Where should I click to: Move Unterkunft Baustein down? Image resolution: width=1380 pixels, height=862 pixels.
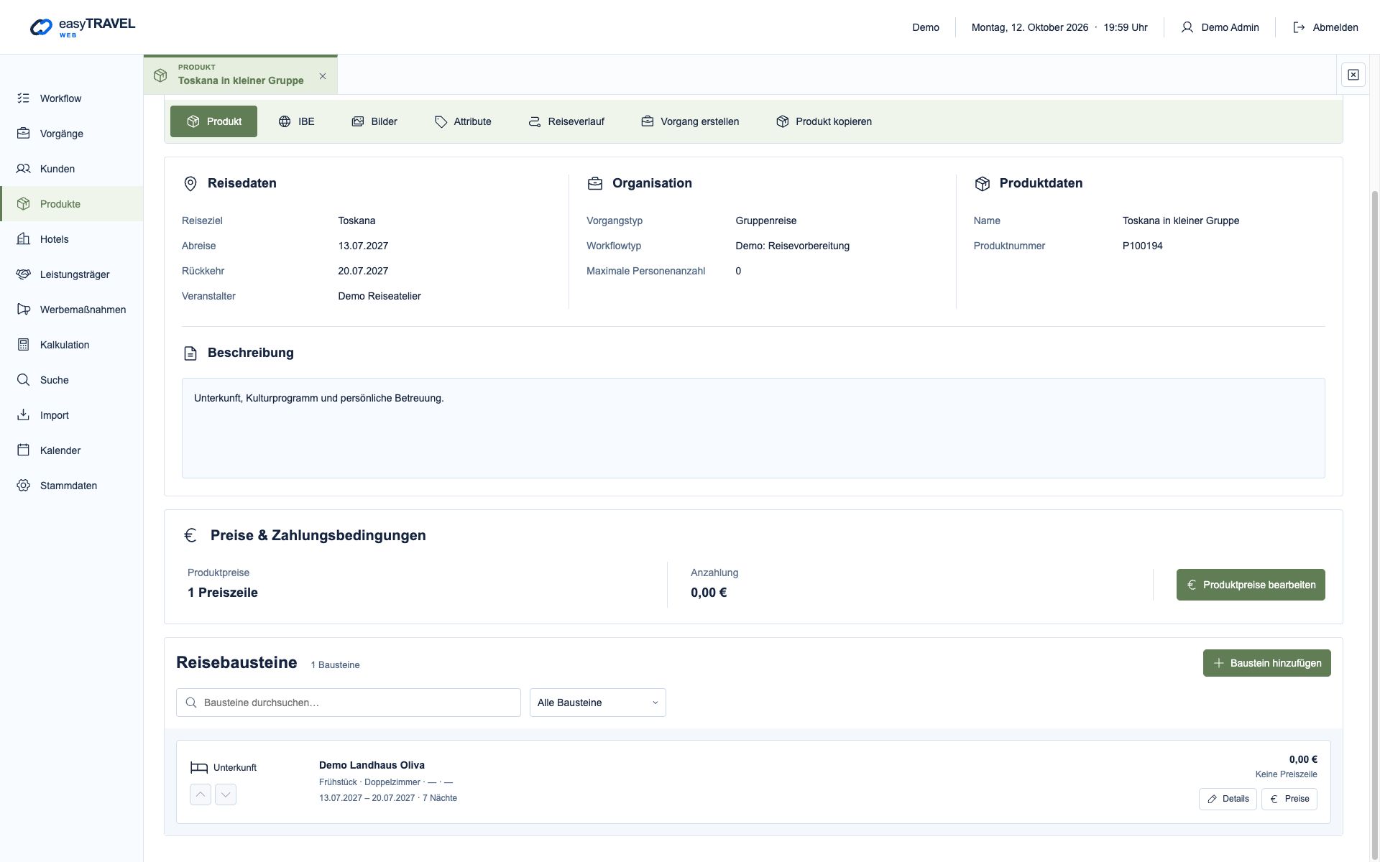pyautogui.click(x=226, y=794)
